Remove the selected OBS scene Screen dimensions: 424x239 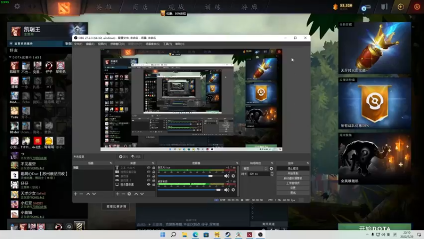coord(81,194)
